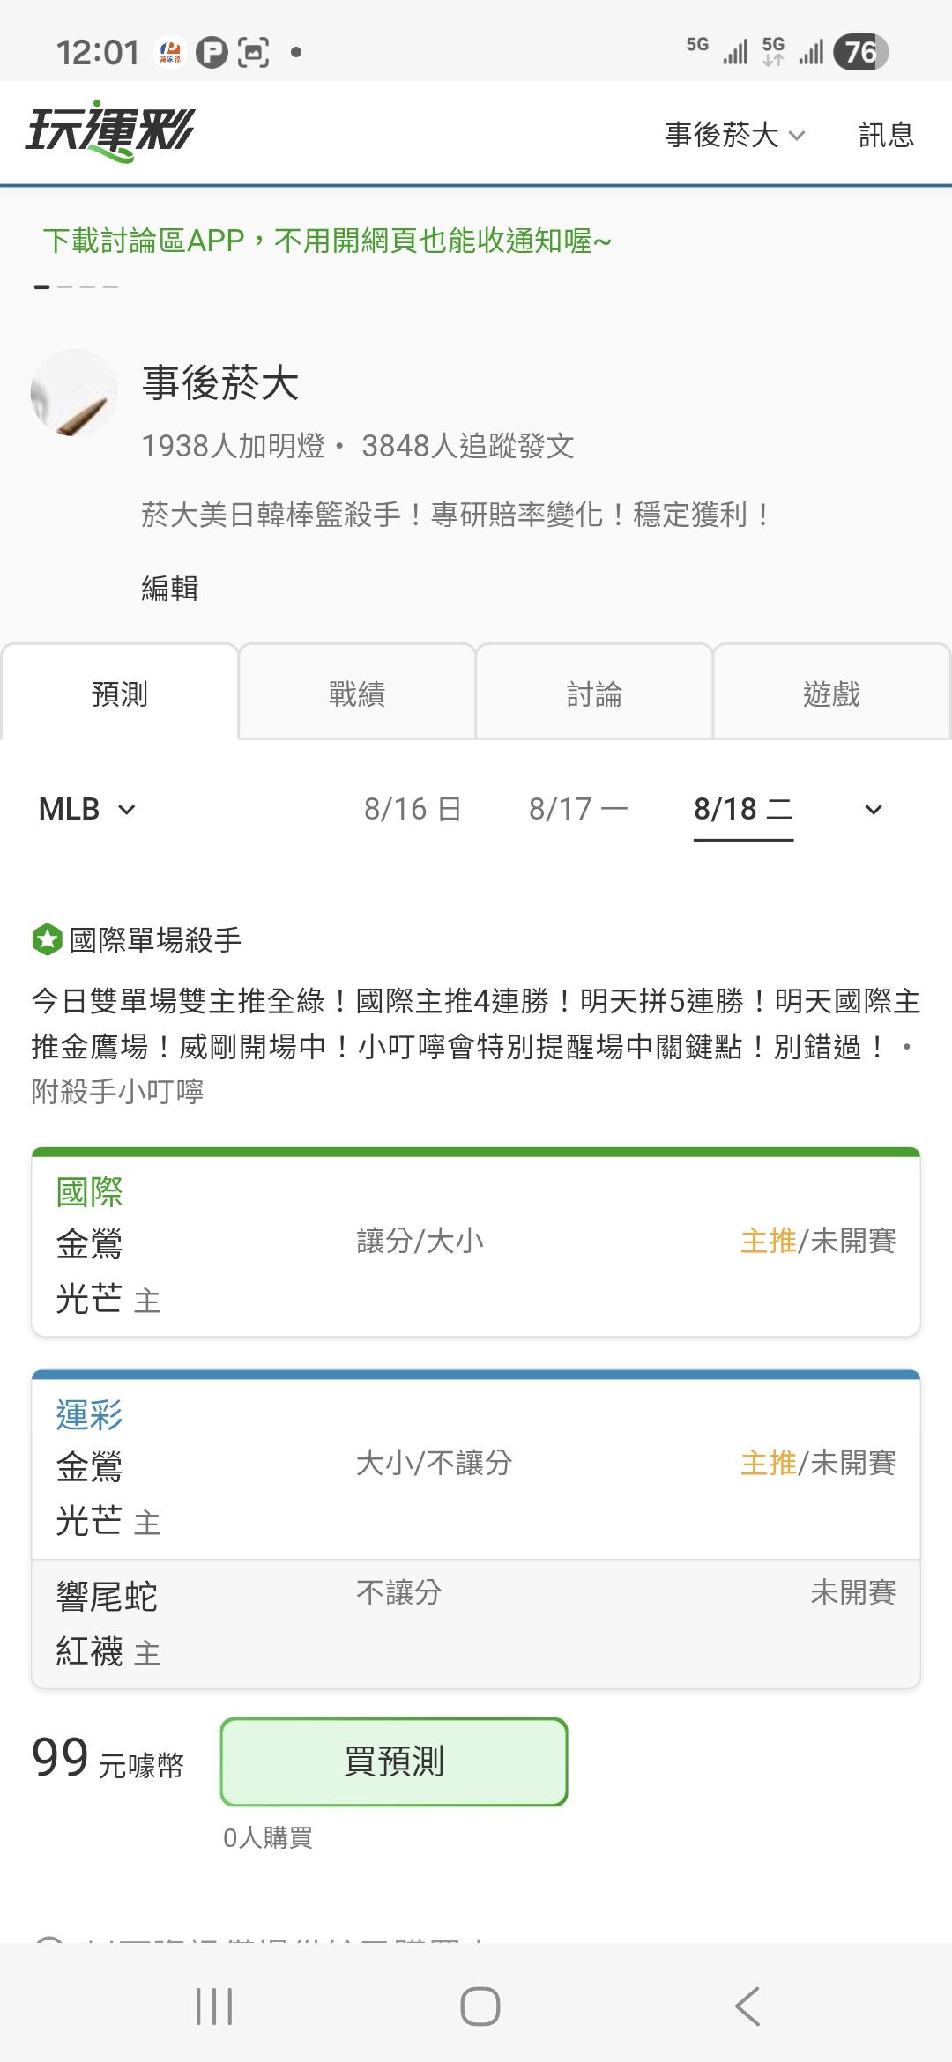Click the 編輯 profile link

[x=170, y=588]
